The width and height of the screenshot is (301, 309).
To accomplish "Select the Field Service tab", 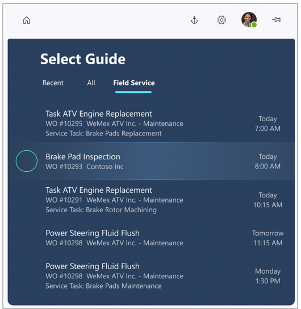I will (x=134, y=83).
